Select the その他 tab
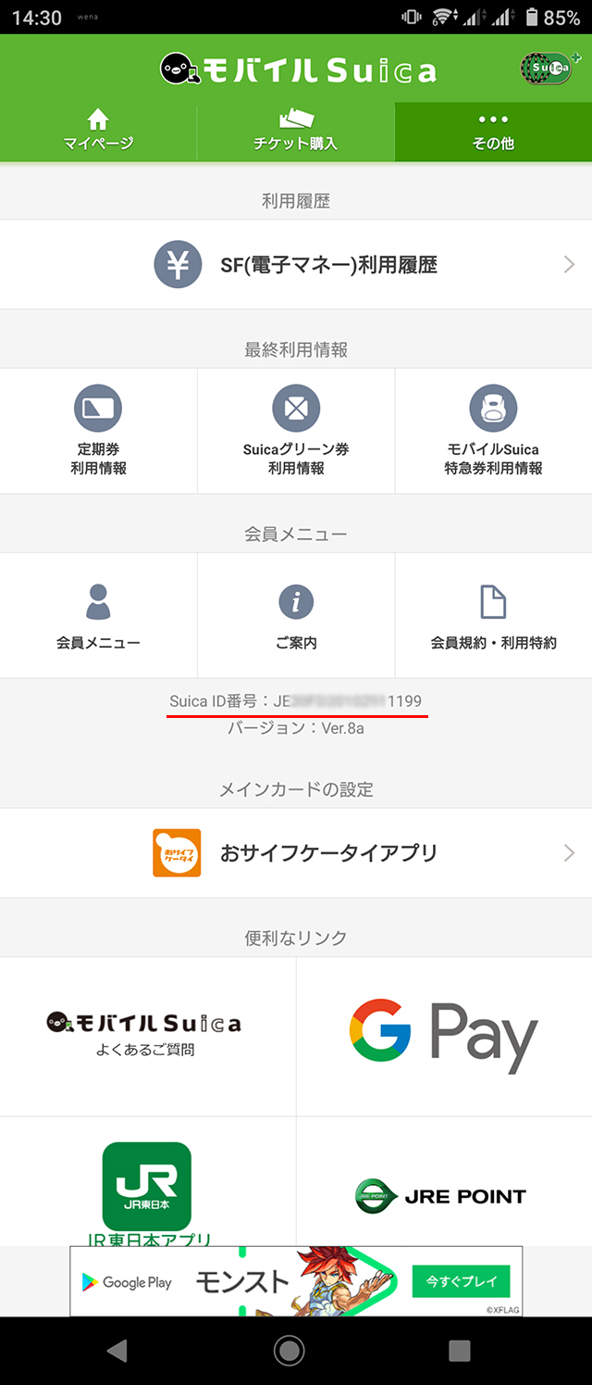The height and width of the screenshot is (1385, 592). (x=493, y=131)
